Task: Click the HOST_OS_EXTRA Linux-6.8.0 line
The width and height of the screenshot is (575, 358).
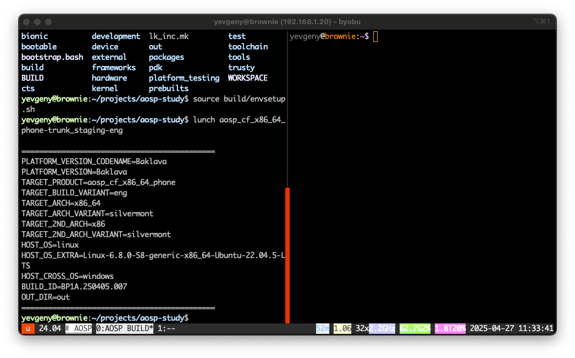Action: 153,255
